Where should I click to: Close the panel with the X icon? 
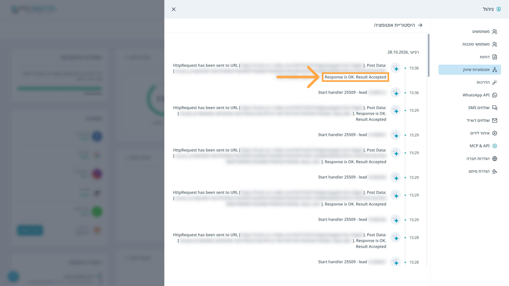[174, 9]
